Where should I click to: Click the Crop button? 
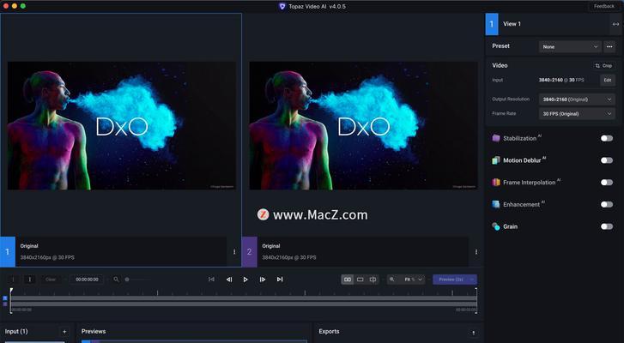pos(603,65)
